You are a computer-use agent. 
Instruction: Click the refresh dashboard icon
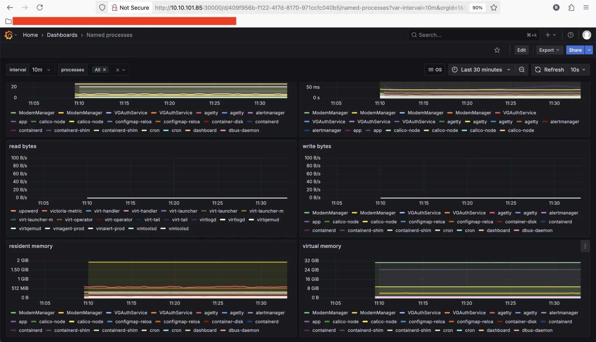[x=538, y=70]
